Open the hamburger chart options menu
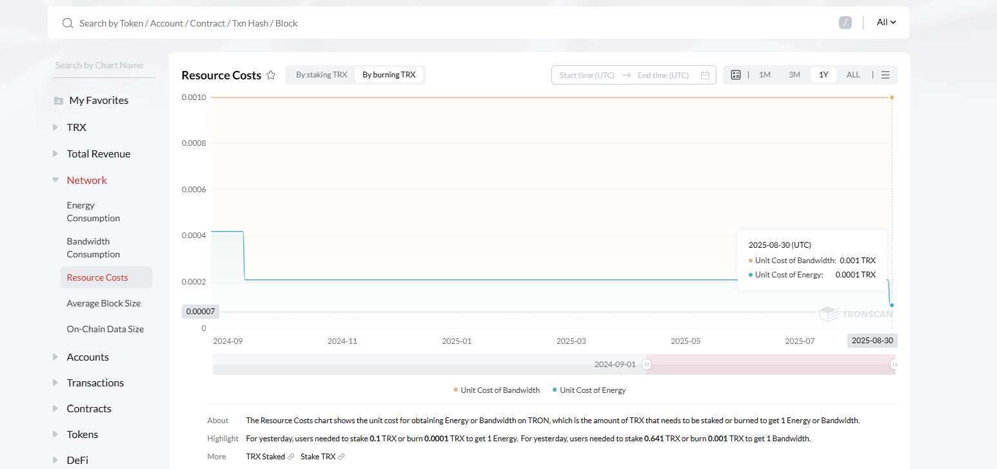 coord(885,75)
